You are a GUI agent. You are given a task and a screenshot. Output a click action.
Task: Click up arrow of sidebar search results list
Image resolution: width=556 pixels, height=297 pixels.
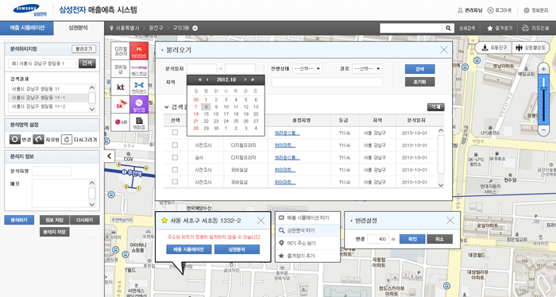pyautogui.click(x=92, y=87)
